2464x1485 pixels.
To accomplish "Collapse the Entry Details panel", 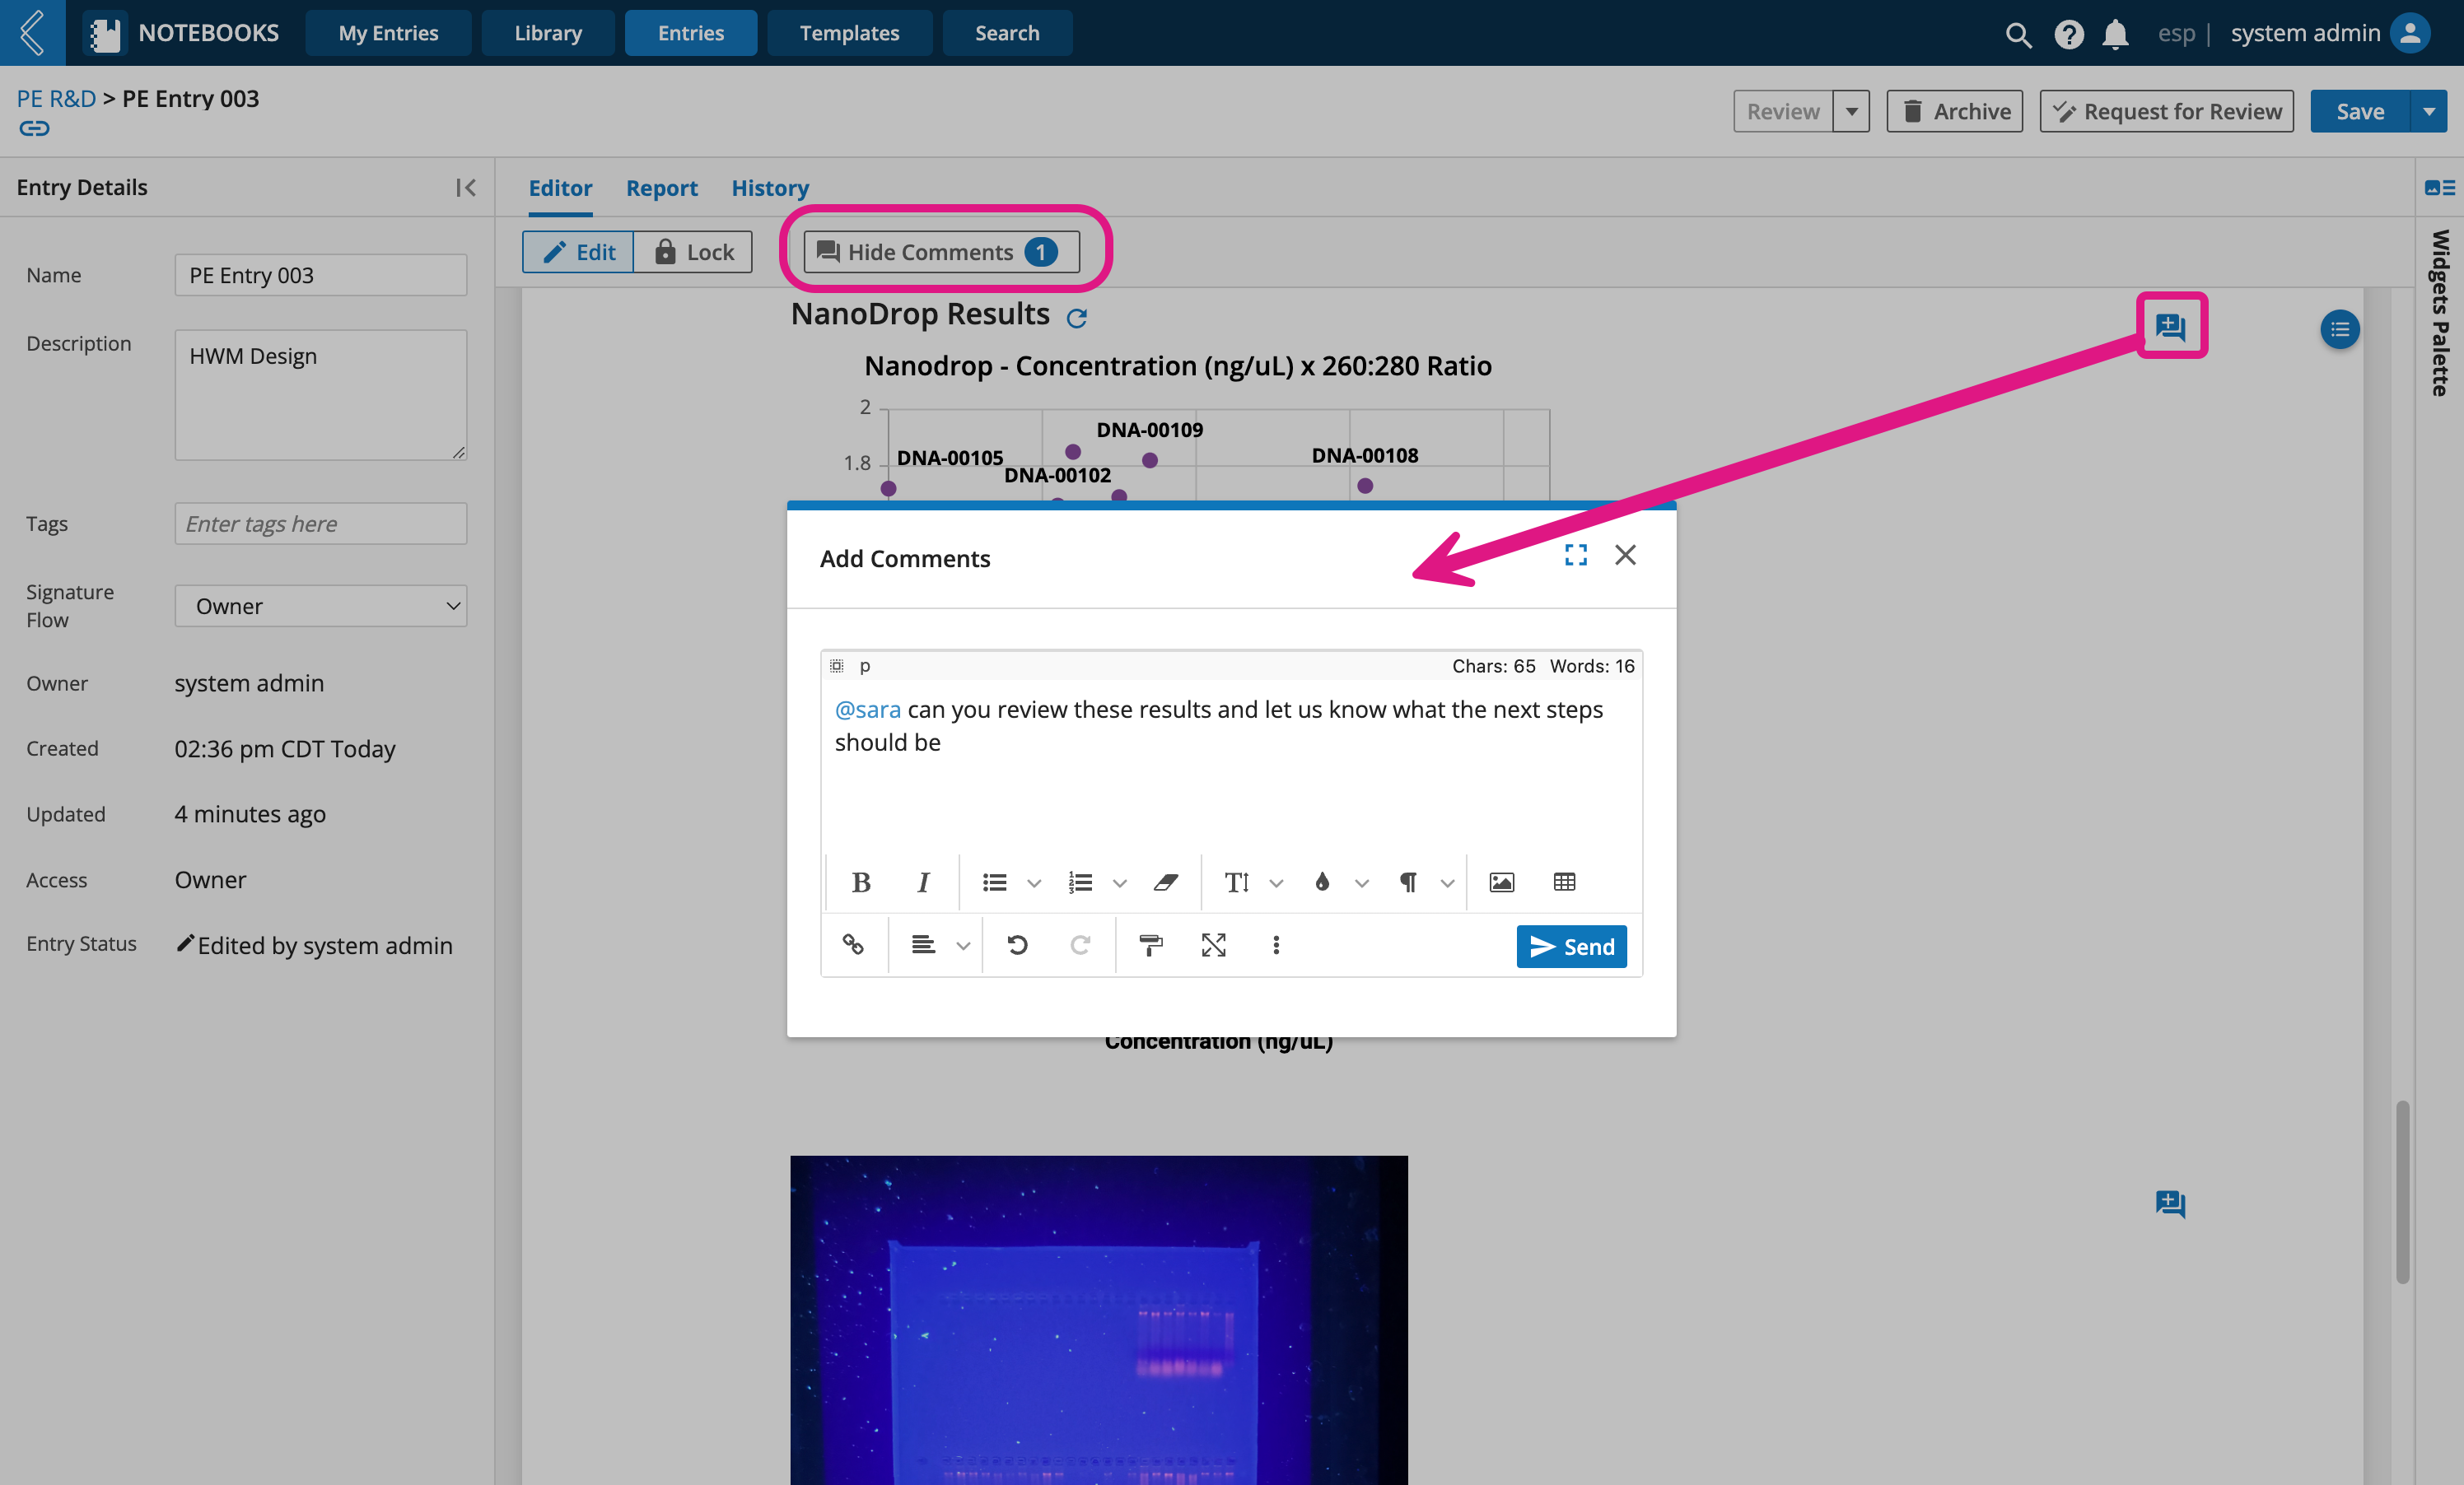I will 465,188.
